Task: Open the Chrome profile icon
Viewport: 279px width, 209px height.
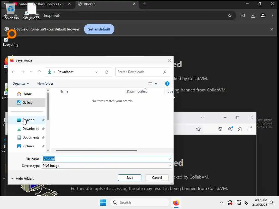Action: (x=263, y=16)
